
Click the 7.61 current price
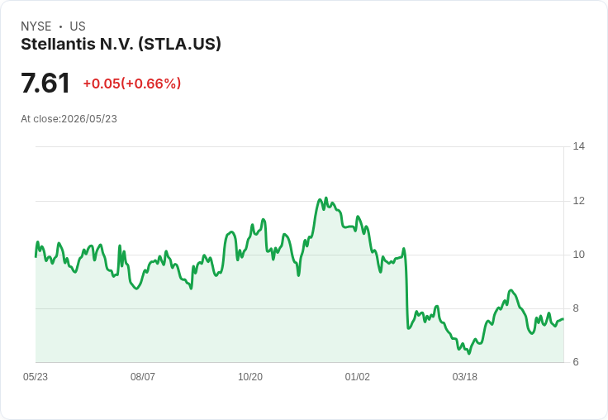coord(45,83)
